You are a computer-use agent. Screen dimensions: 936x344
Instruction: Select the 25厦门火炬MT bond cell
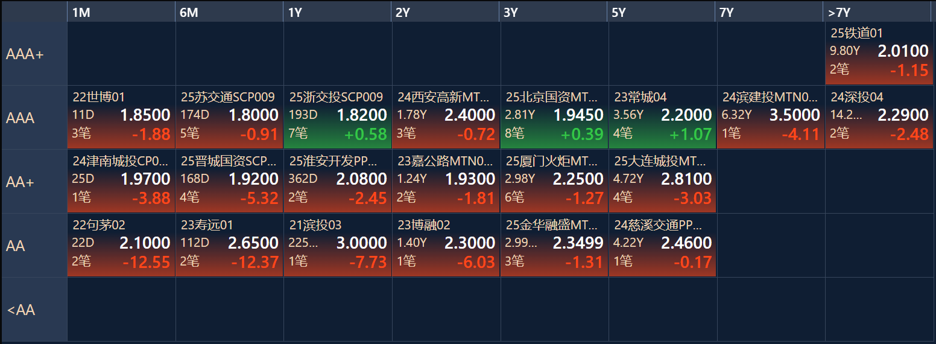click(x=554, y=182)
